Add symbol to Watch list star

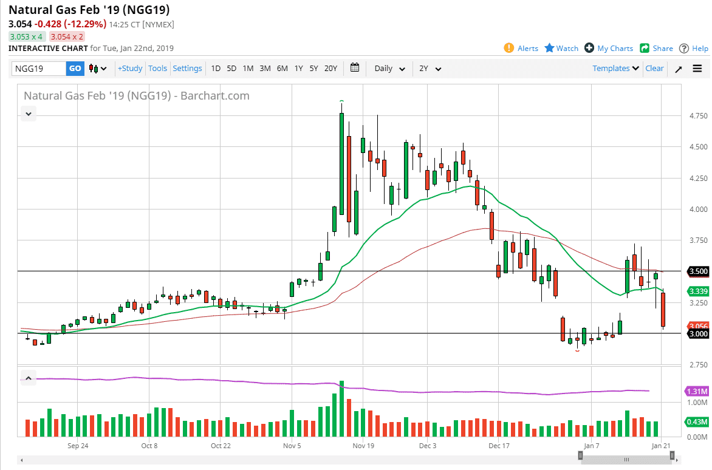click(549, 48)
